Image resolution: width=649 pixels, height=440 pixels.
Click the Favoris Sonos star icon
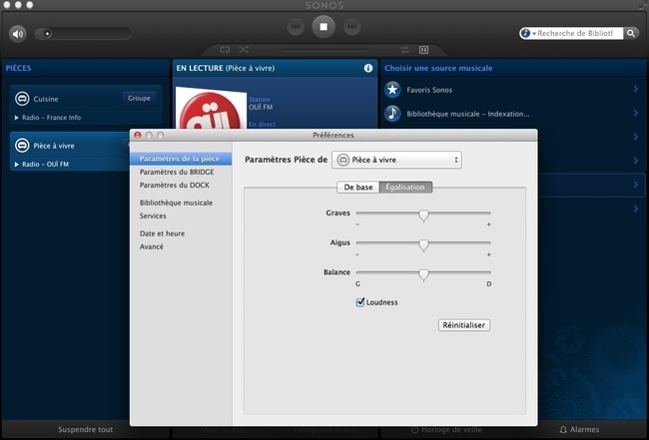click(x=392, y=90)
